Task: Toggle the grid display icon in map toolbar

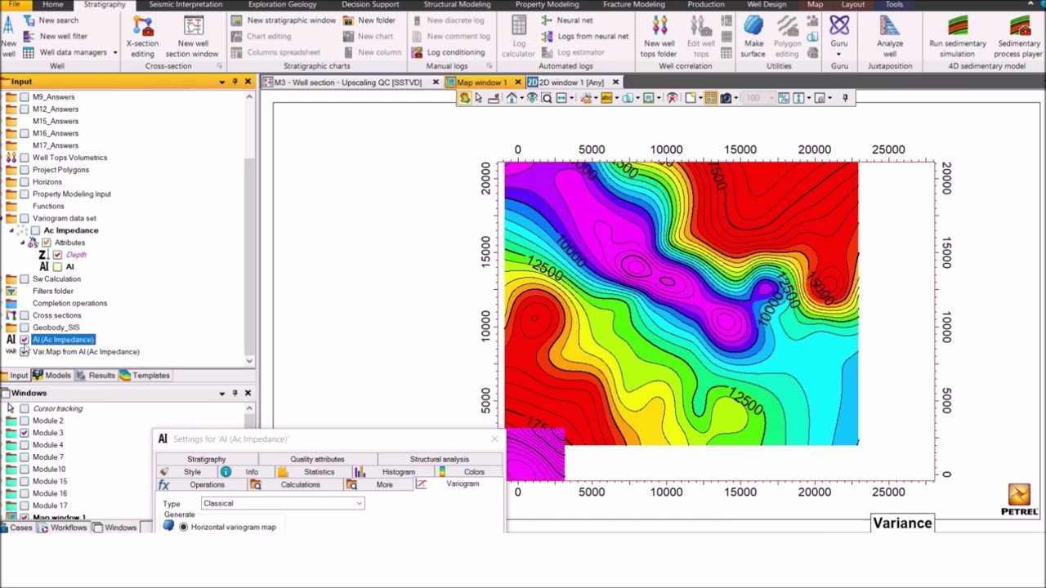Action: click(710, 98)
